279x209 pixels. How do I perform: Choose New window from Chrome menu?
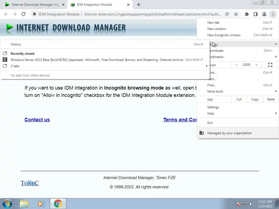click(x=238, y=29)
